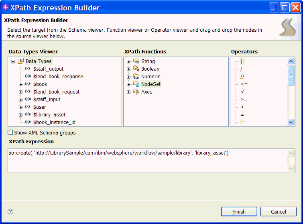Viewport: 303px width, 224px height.
Task: Expand the String functions category
Action: [129, 61]
